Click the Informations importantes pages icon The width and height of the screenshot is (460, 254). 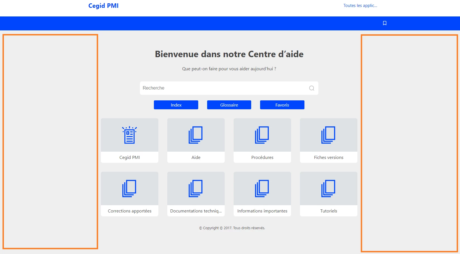click(262, 188)
